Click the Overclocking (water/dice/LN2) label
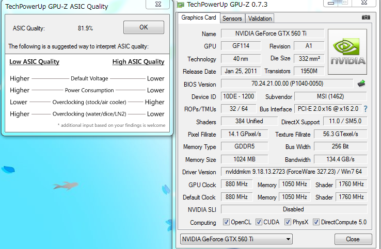 [x=89, y=114]
